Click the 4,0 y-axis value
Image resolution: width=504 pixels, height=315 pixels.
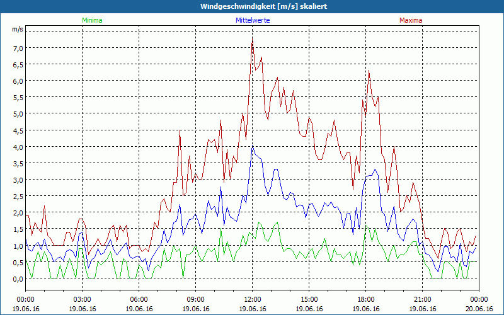point(18,147)
